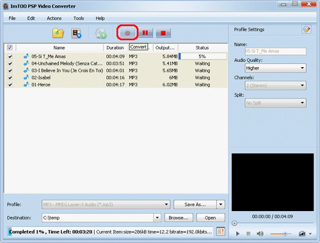Open the Actions menu
Screen dimensions: 320x243
(54, 18)
